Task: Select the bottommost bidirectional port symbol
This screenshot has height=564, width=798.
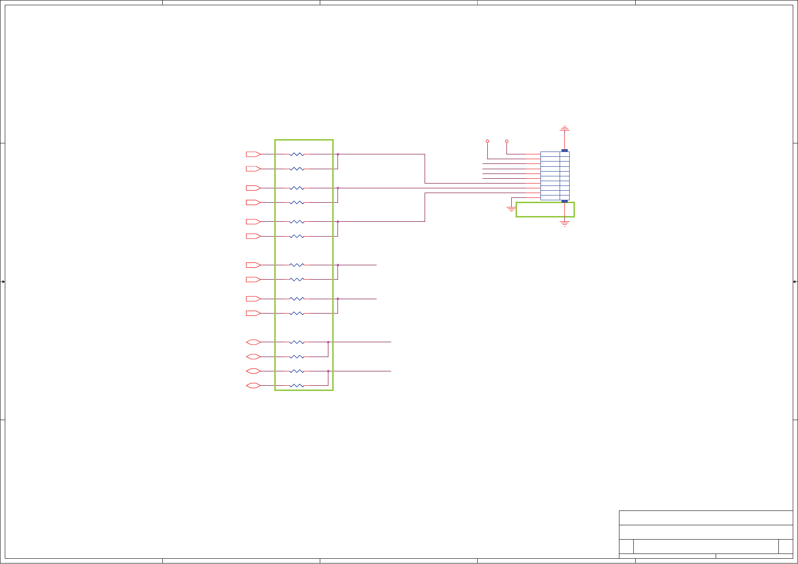Action: (253, 386)
